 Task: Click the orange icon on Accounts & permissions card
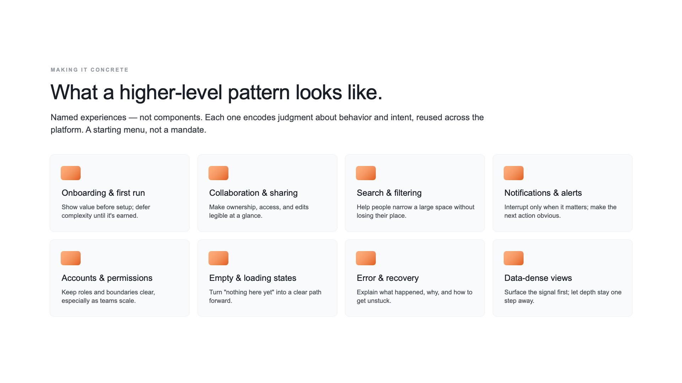71,258
